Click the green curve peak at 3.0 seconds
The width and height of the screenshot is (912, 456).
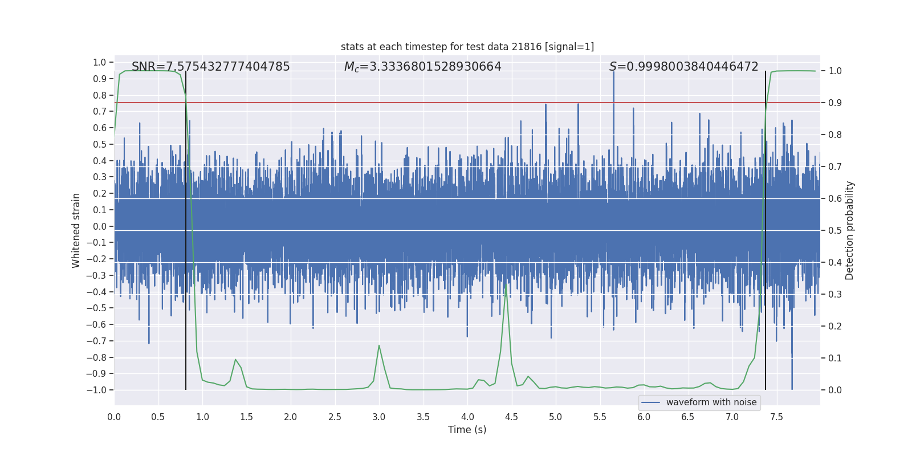[378, 346]
